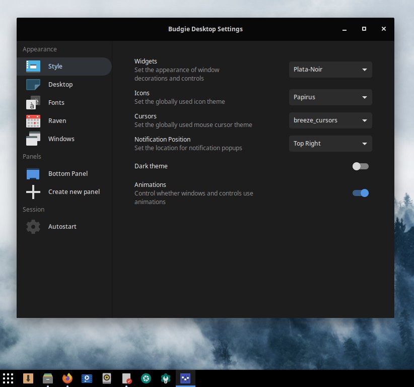Click the plus icon beside Create new panel
The image size is (414, 387).
[33, 191]
